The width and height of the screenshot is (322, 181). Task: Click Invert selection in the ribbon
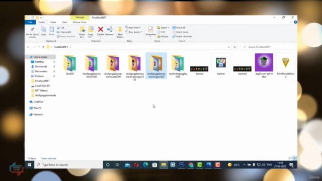(182, 37)
